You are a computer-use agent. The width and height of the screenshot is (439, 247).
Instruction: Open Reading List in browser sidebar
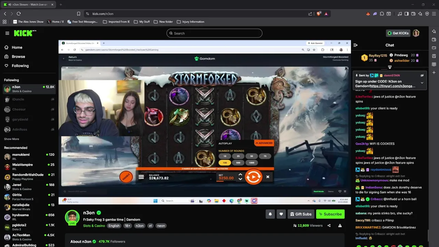(434, 64)
